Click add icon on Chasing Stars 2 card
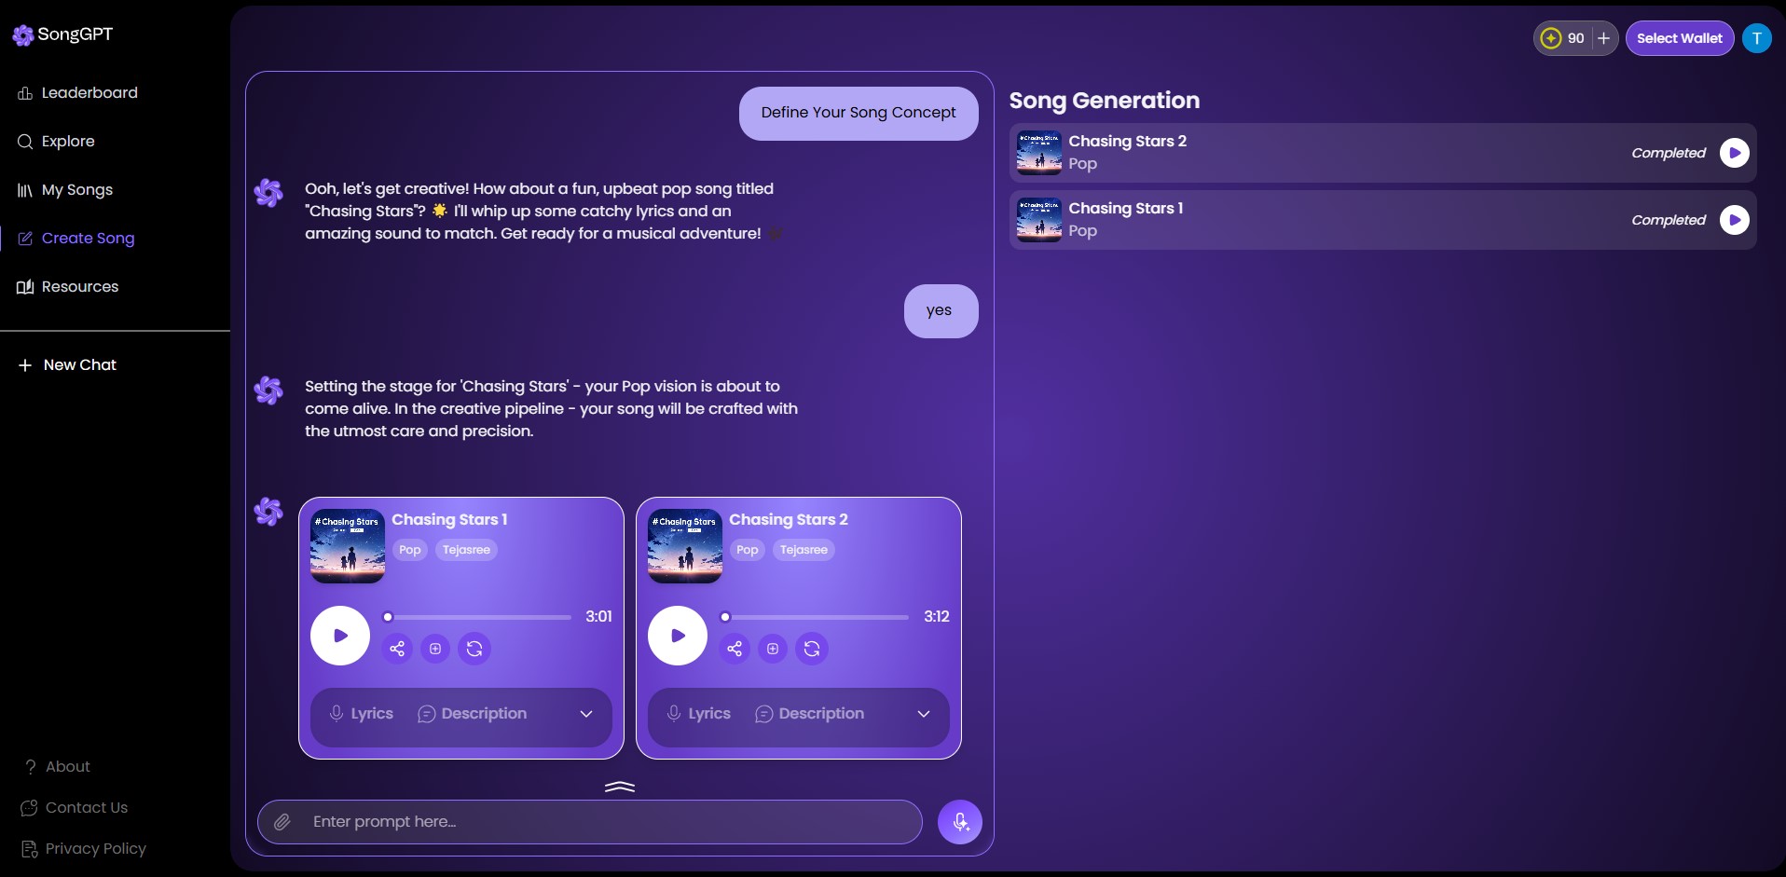This screenshot has width=1786, height=877. click(x=773, y=649)
